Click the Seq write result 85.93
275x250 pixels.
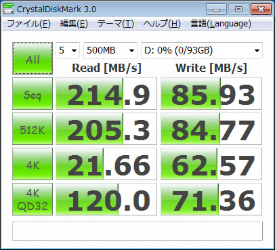point(211,93)
